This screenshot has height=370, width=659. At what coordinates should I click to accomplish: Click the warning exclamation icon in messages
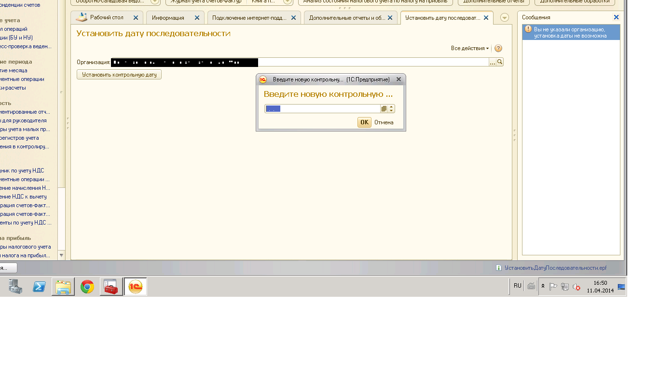[527, 30]
